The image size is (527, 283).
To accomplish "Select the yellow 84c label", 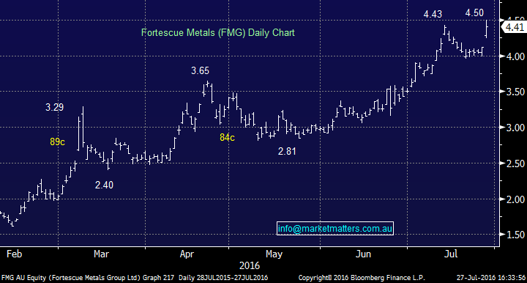I will click(227, 137).
